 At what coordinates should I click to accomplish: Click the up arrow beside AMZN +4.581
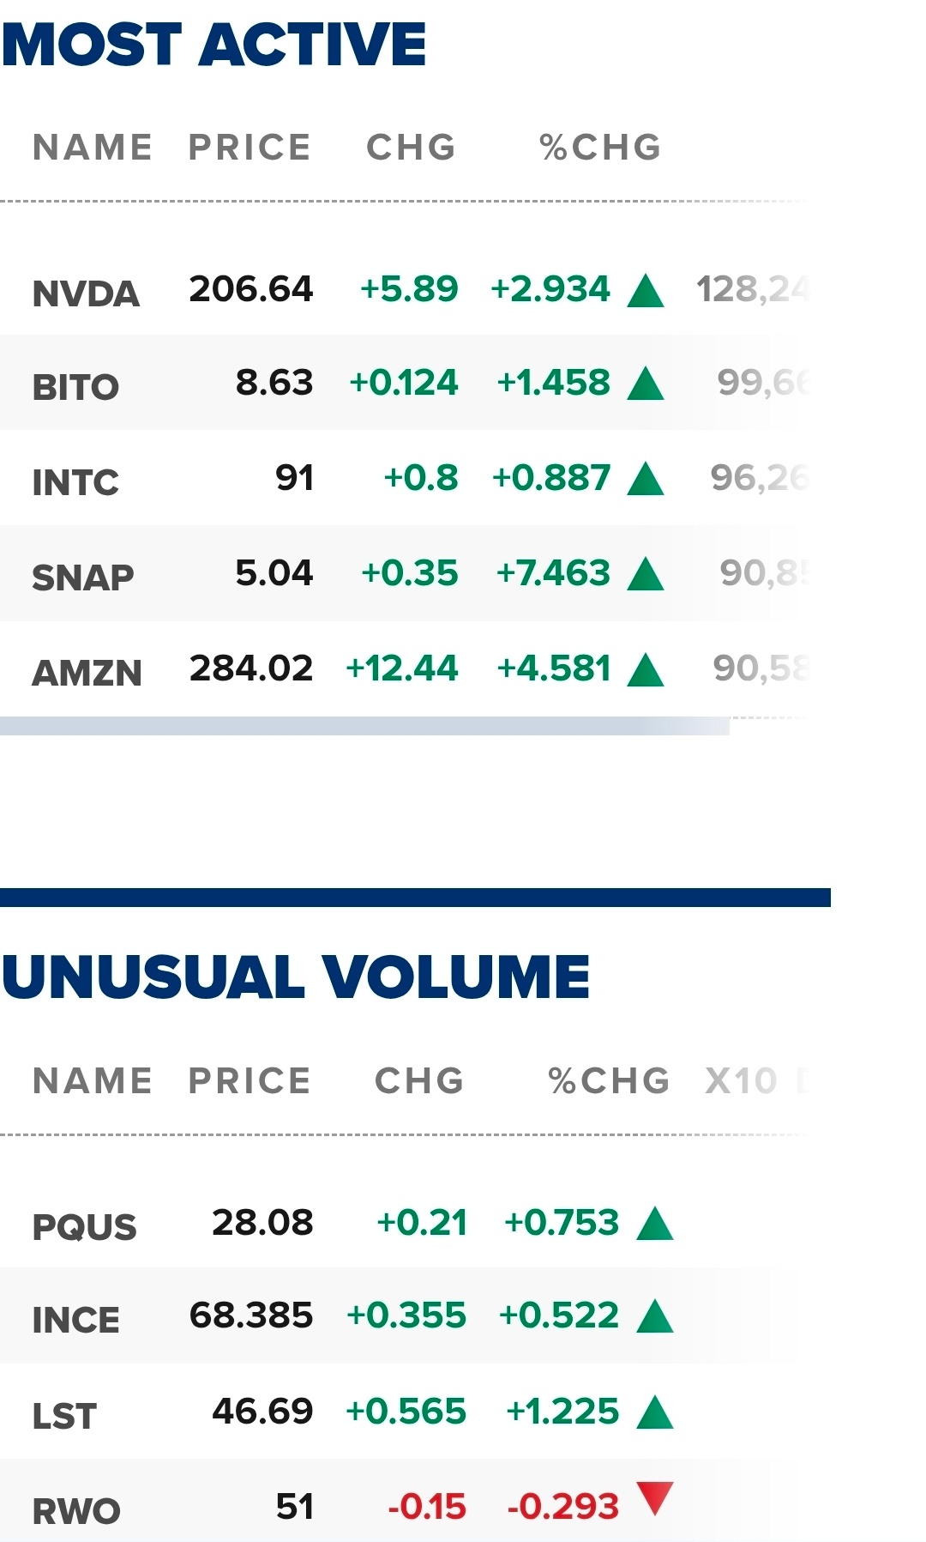[646, 669]
